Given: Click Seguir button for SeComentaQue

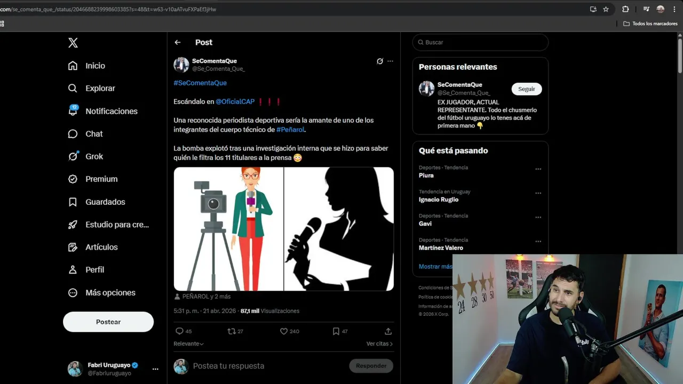Looking at the screenshot, I should pos(527,89).
